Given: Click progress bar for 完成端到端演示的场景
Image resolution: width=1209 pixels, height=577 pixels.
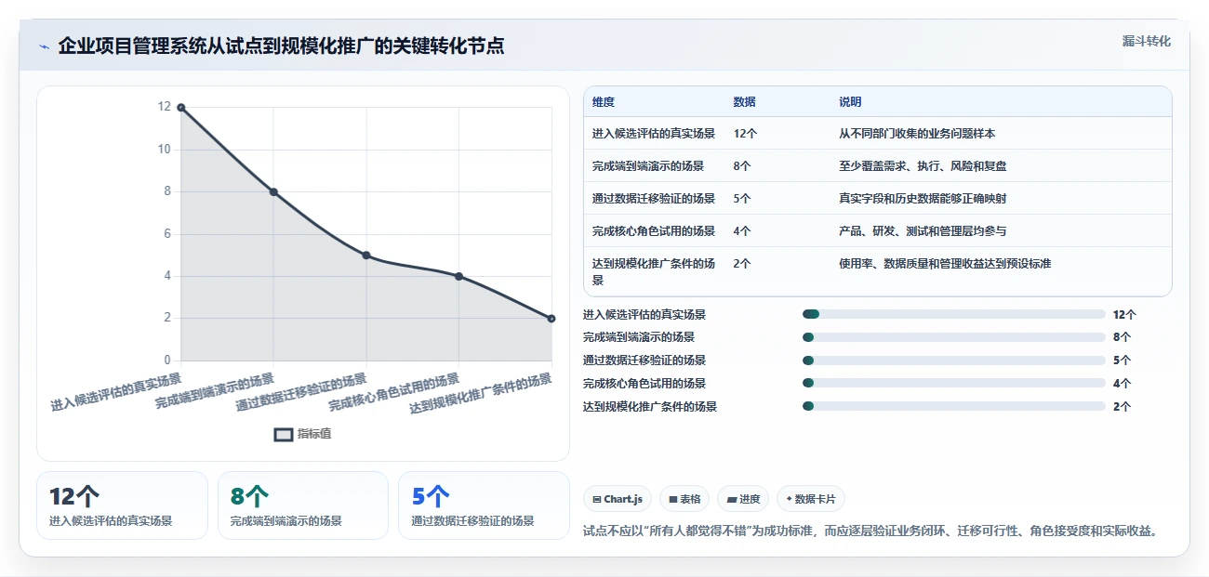Looking at the screenshot, I should (953, 337).
